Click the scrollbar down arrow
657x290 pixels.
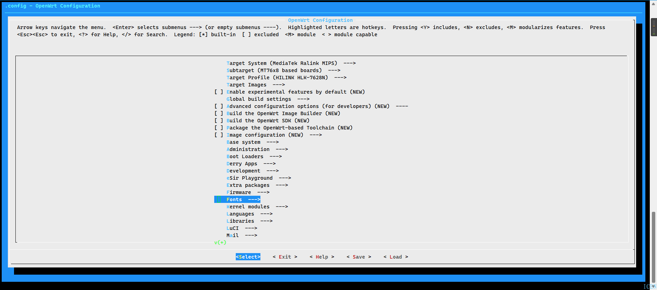point(653,286)
